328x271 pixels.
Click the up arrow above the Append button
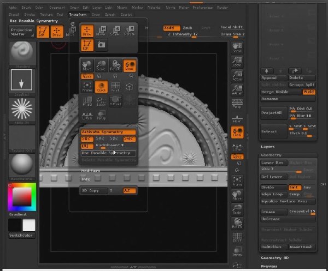[x=267, y=71]
